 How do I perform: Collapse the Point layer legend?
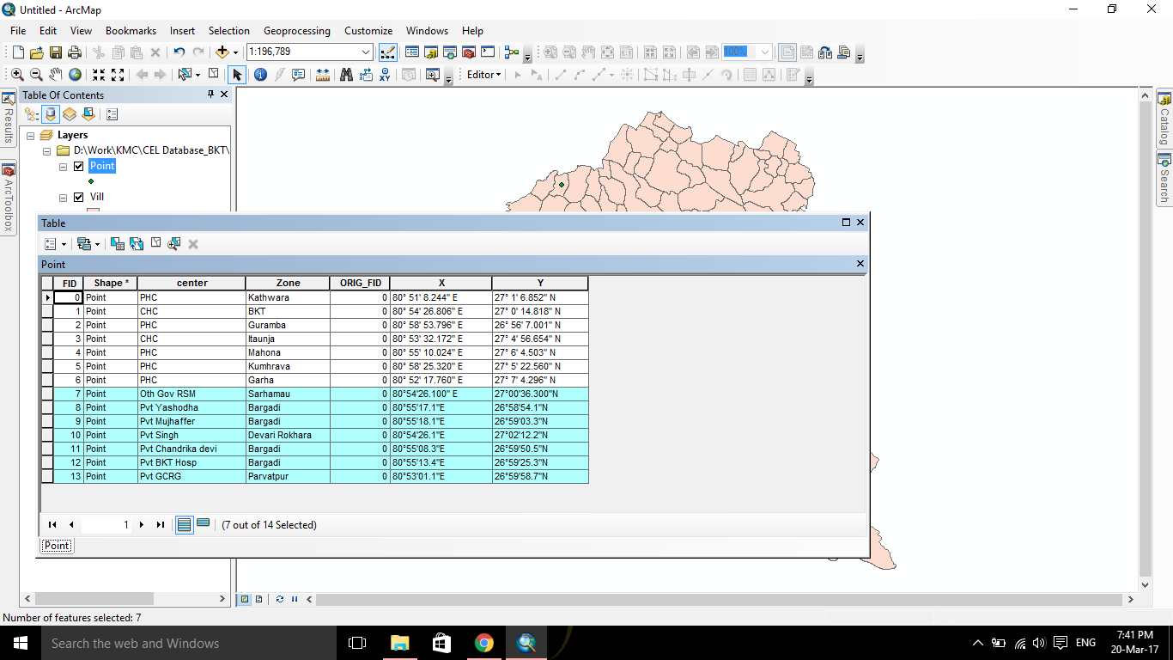coord(63,167)
